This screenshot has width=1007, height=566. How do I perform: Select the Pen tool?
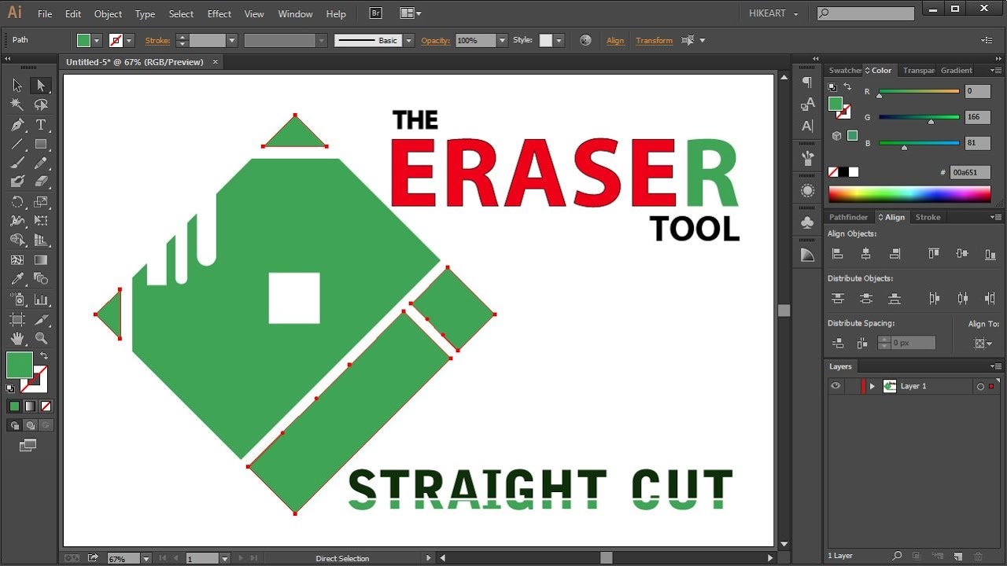tap(17, 125)
